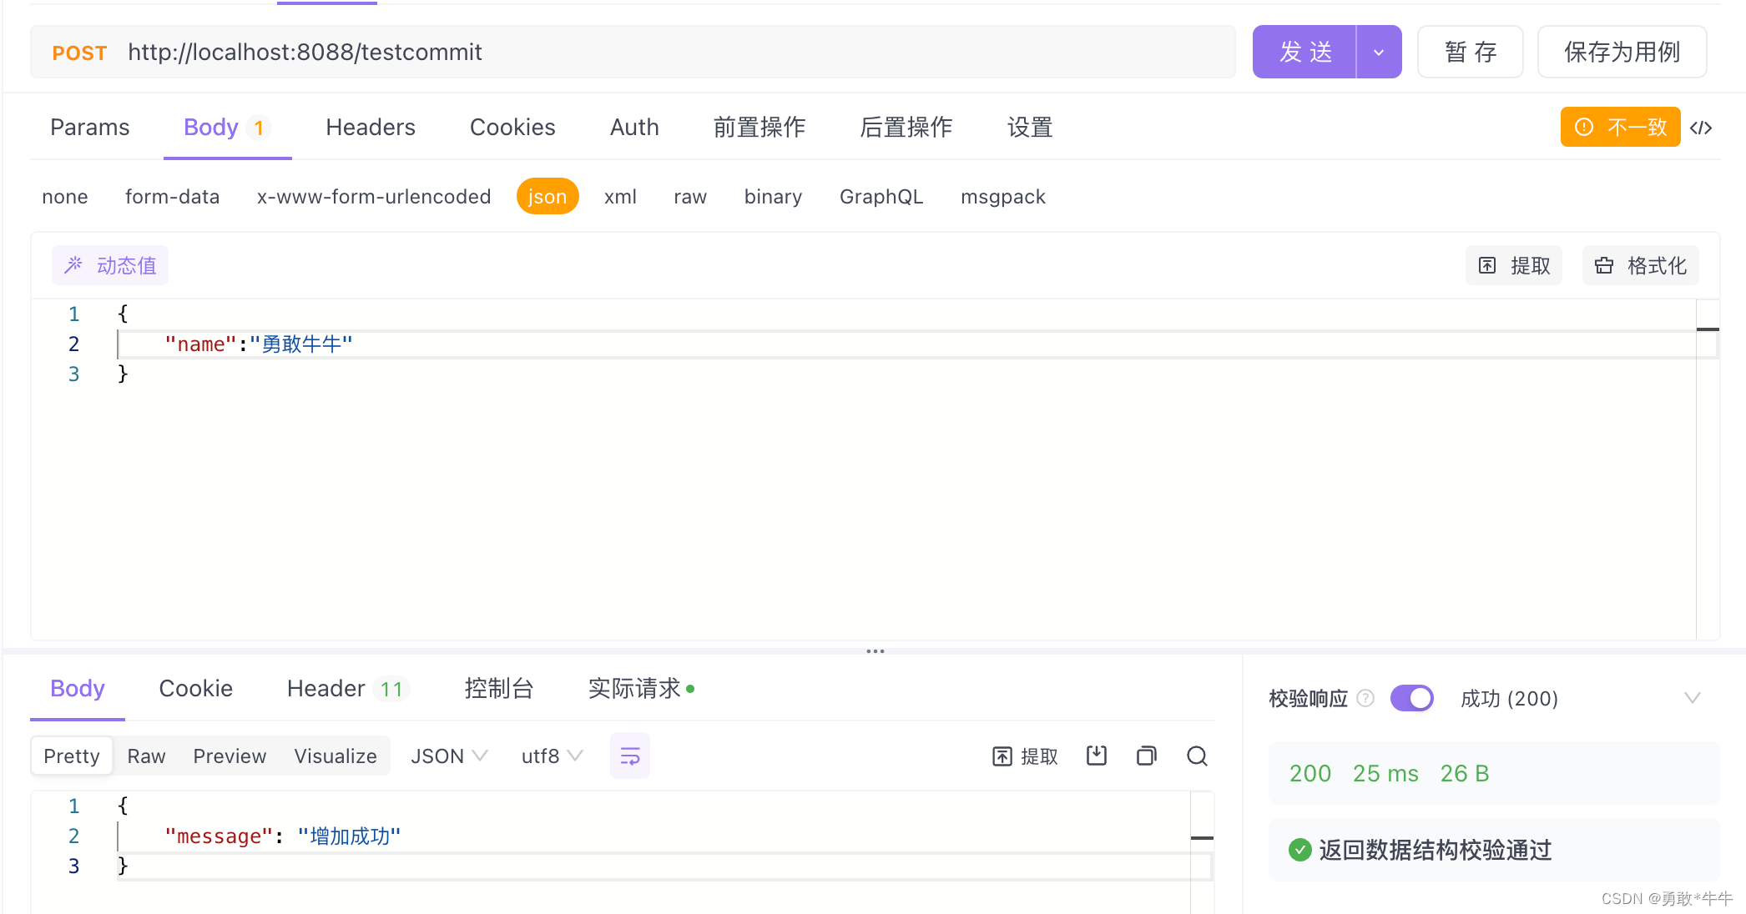The image size is (1746, 914).
Task: Select the form-data body type
Action: click(173, 197)
